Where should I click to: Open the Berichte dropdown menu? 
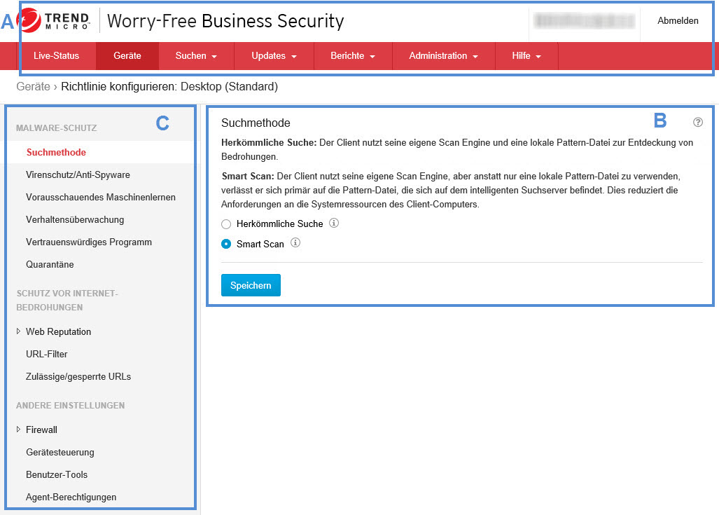[353, 56]
